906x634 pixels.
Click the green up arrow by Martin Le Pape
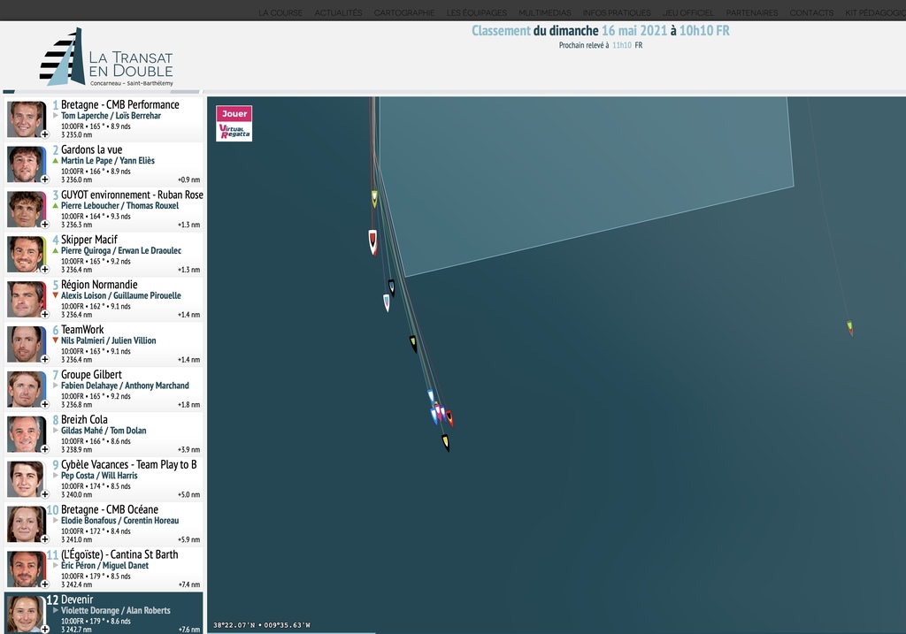tap(56, 161)
